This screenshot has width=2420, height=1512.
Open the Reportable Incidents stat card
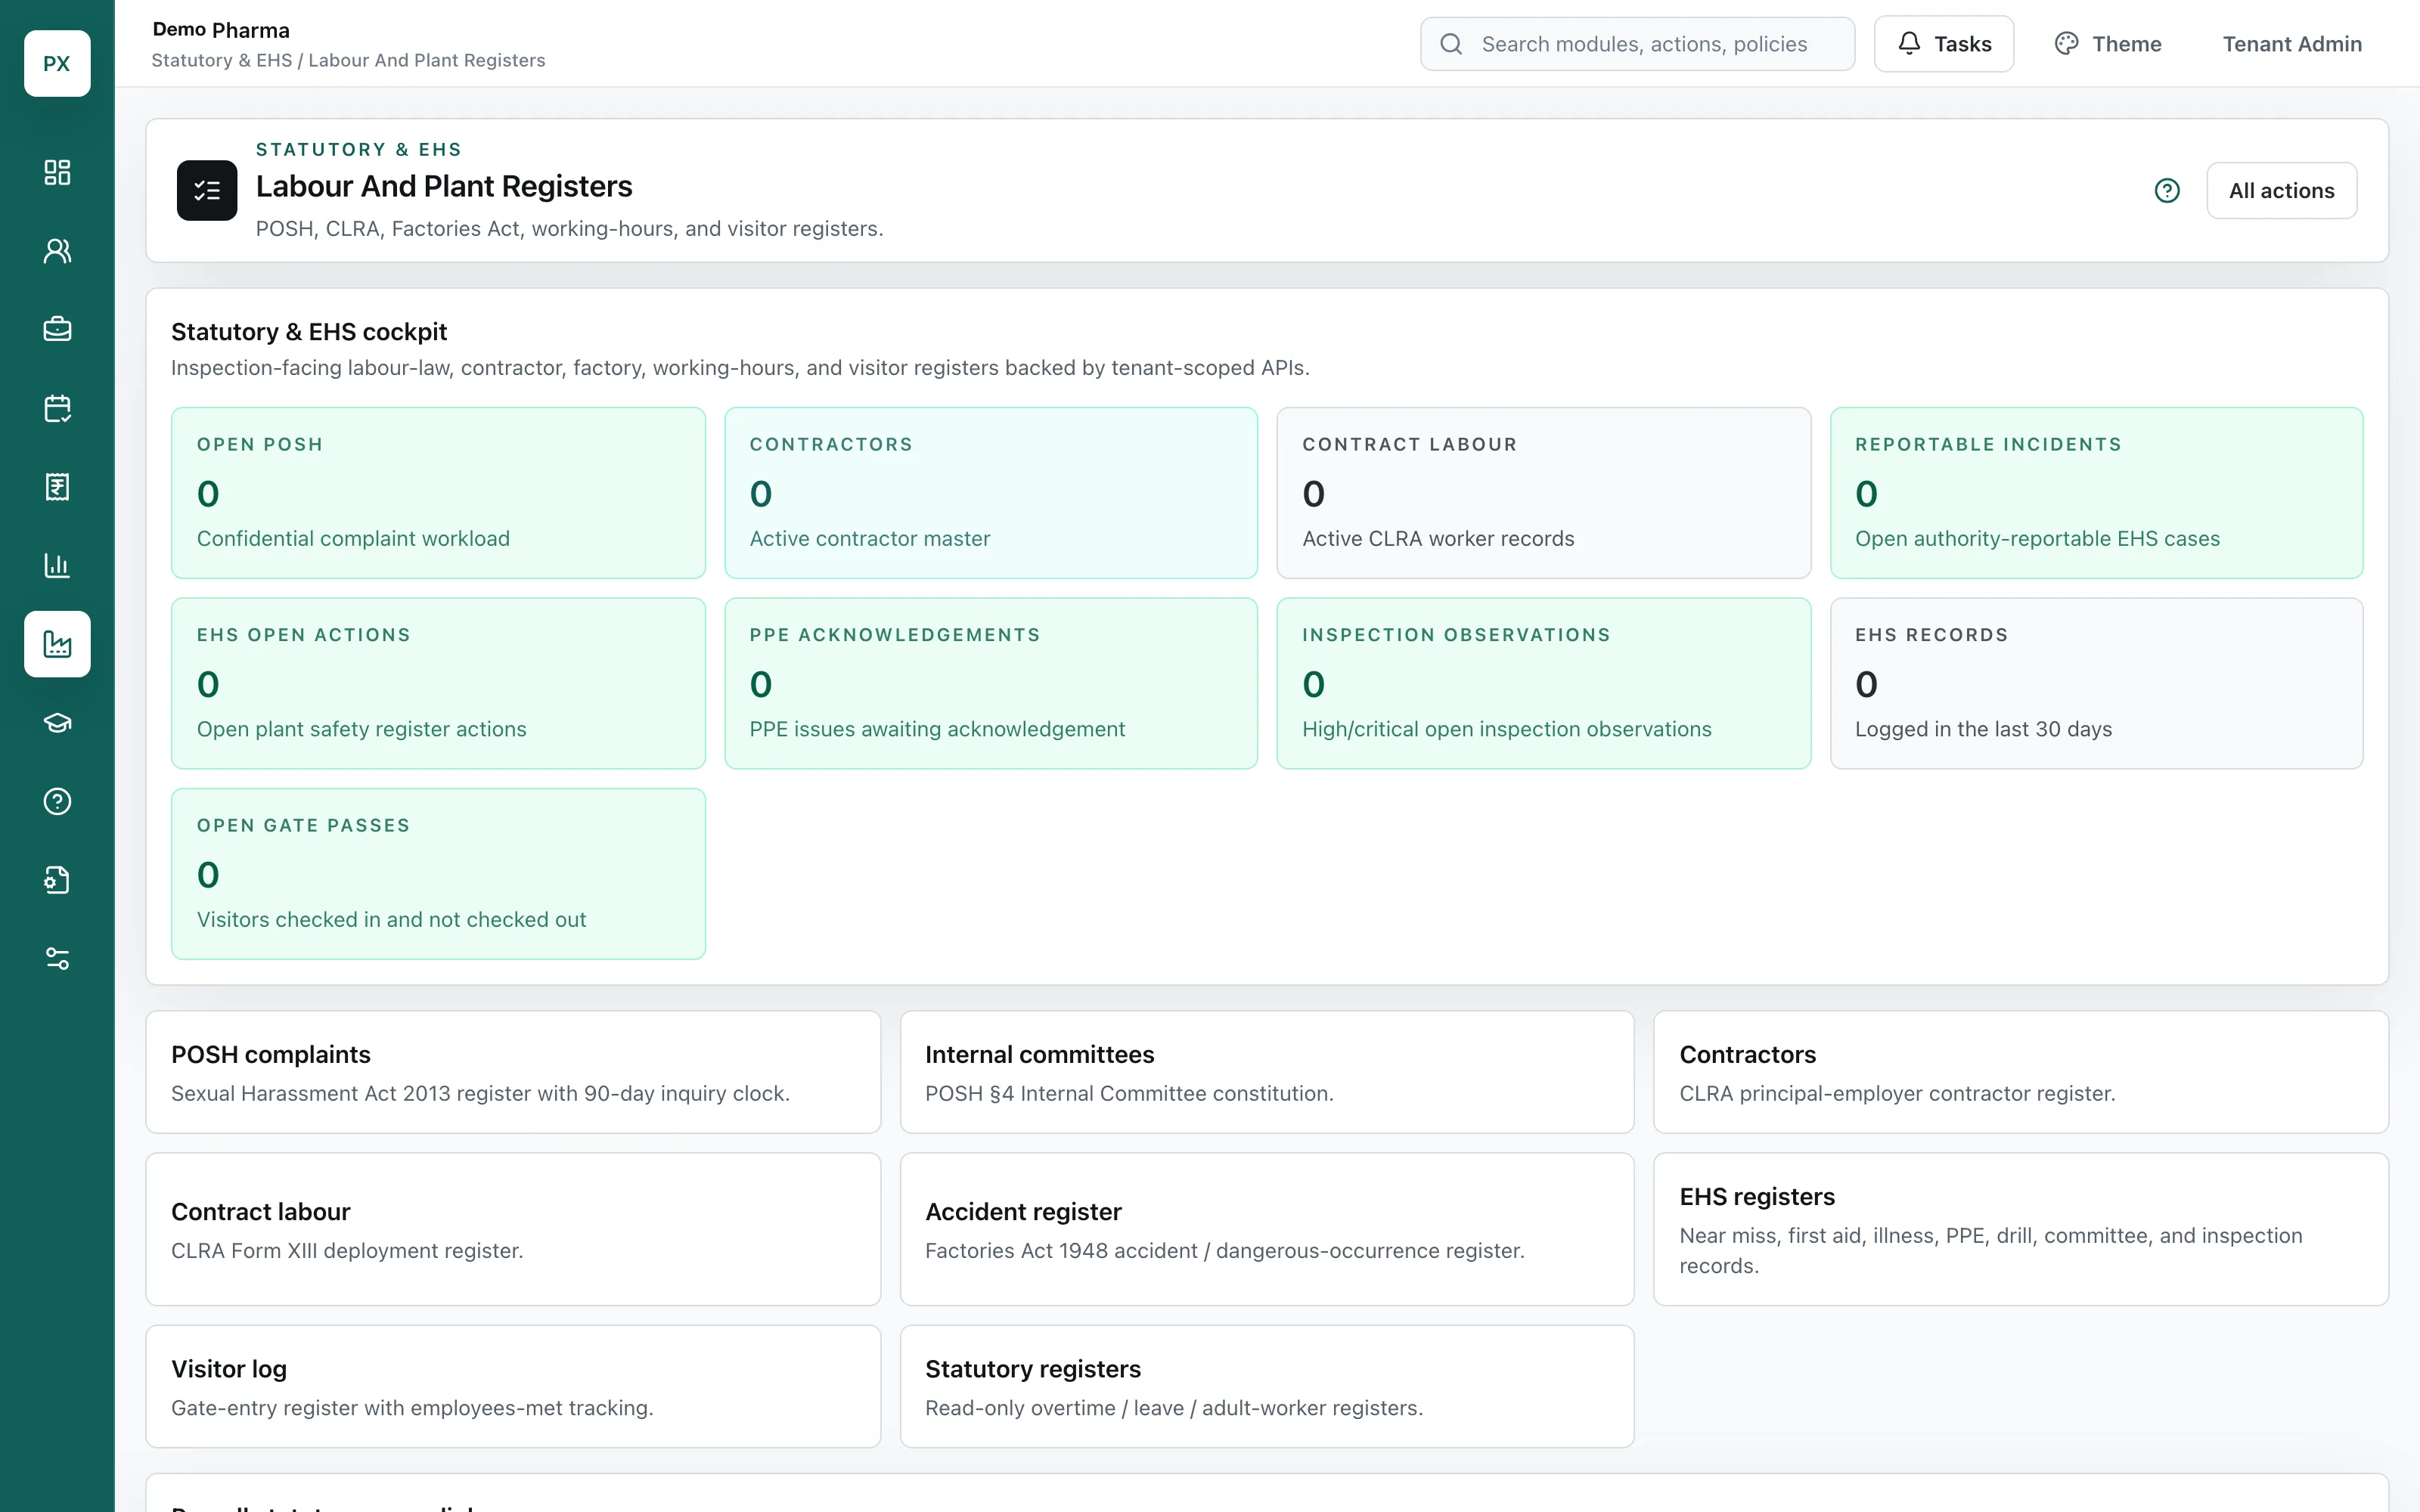(x=2096, y=492)
